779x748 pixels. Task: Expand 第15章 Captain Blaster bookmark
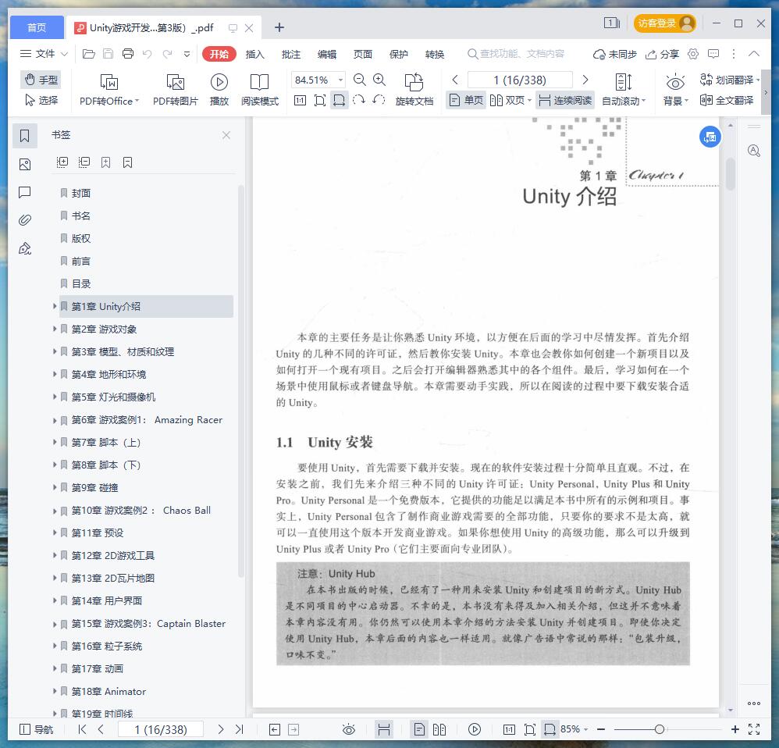55,624
